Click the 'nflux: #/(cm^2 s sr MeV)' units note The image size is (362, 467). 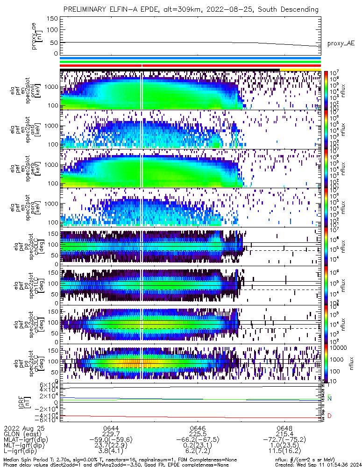305,460
